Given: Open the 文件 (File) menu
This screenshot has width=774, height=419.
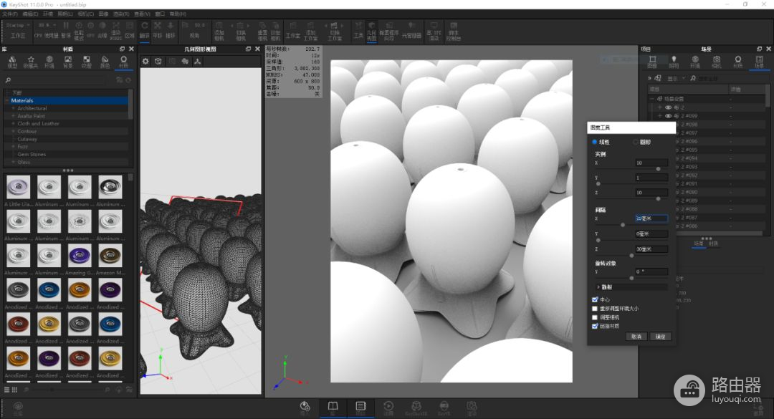Looking at the screenshot, I should coord(9,14).
